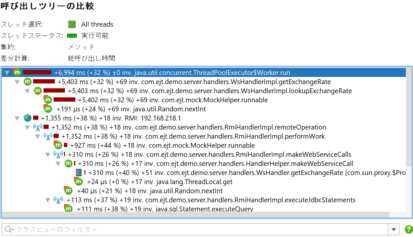Click the horizontal scrollbar under the call tree
The image size is (413, 237).
195,215
